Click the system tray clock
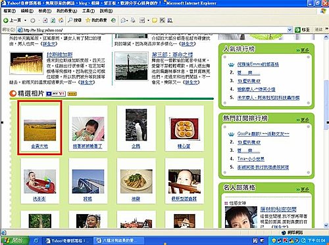 [316, 241]
